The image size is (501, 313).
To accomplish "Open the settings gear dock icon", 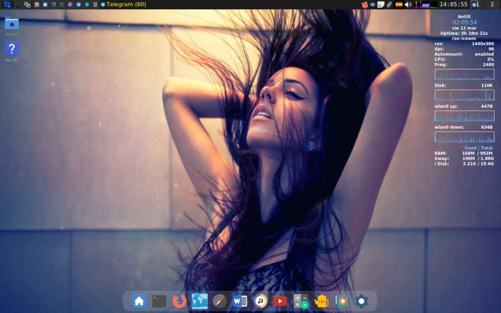I will point(362,301).
